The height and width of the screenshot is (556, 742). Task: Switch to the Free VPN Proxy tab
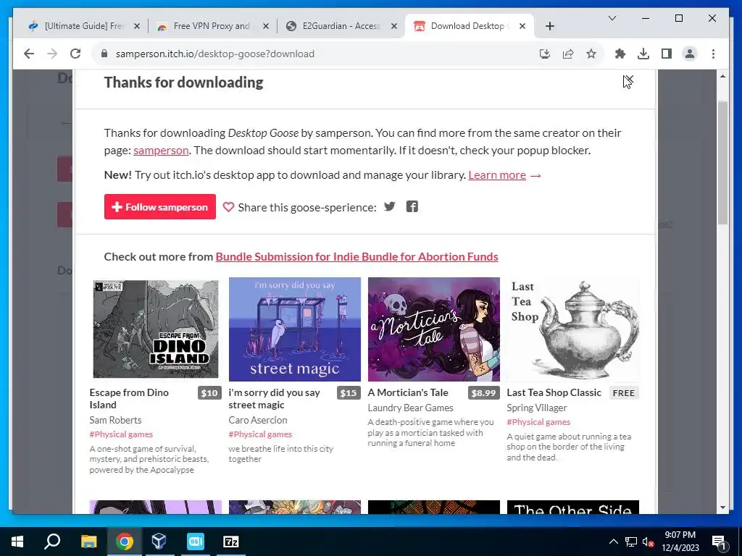coord(212,26)
